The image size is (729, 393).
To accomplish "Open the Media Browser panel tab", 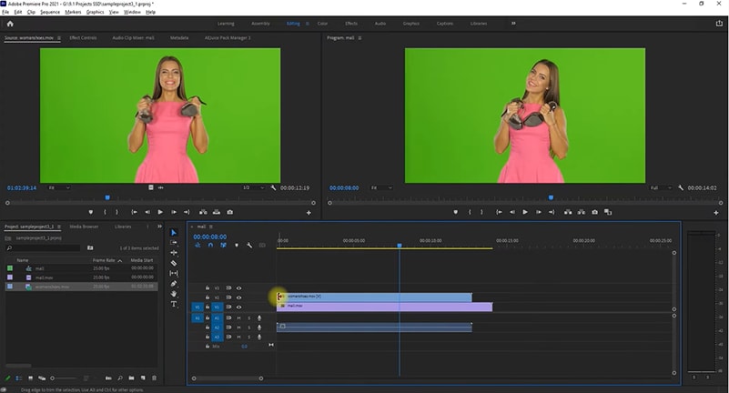I will [84, 226].
